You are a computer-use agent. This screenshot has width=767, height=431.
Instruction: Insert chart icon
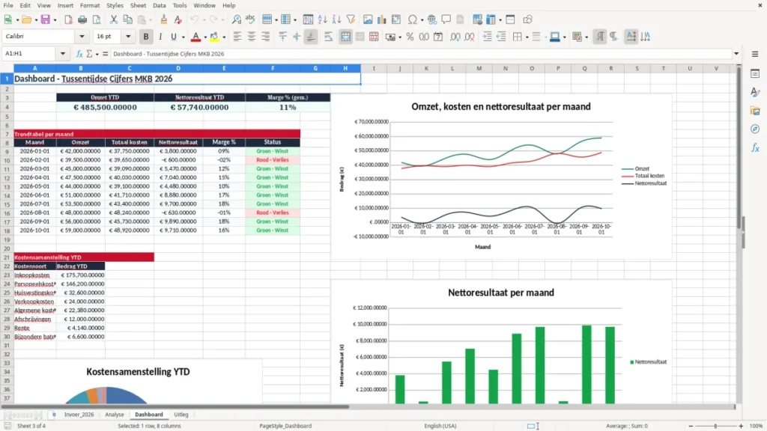(x=382, y=19)
